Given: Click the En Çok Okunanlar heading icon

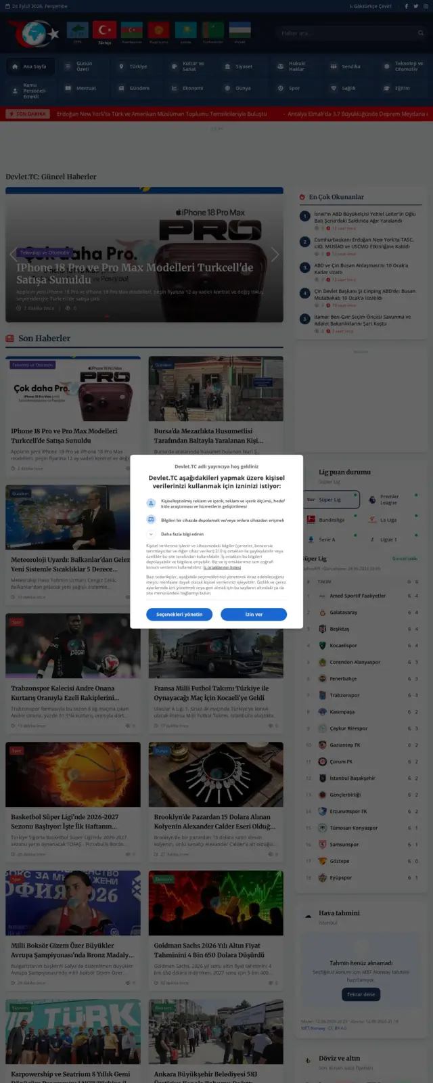Looking at the screenshot, I should click(302, 197).
